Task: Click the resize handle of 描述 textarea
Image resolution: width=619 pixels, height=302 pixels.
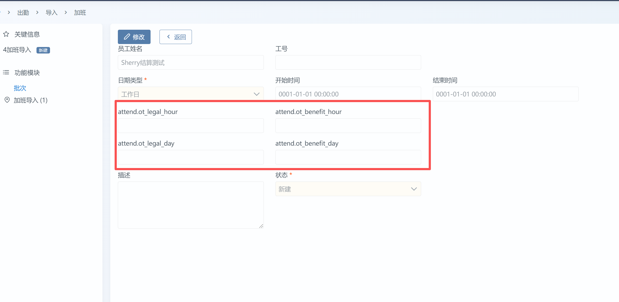Action: pyautogui.click(x=261, y=226)
